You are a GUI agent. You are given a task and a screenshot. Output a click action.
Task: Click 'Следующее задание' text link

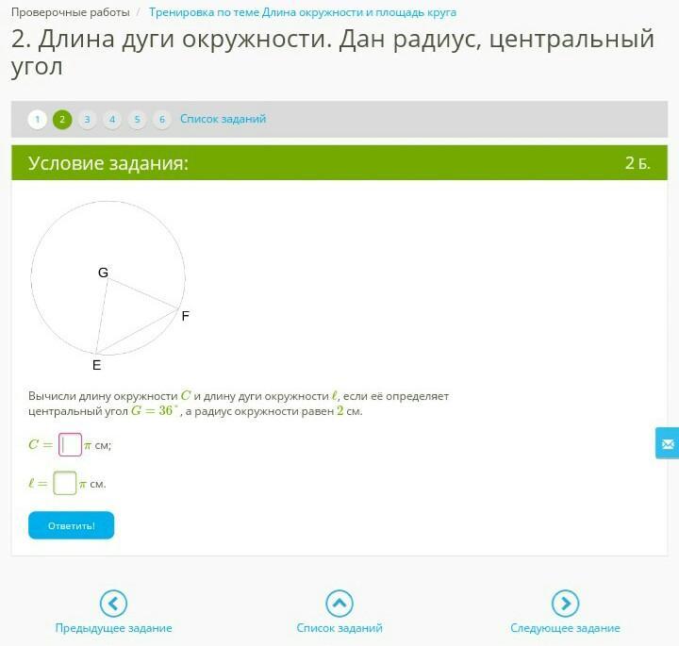pyautogui.click(x=565, y=628)
